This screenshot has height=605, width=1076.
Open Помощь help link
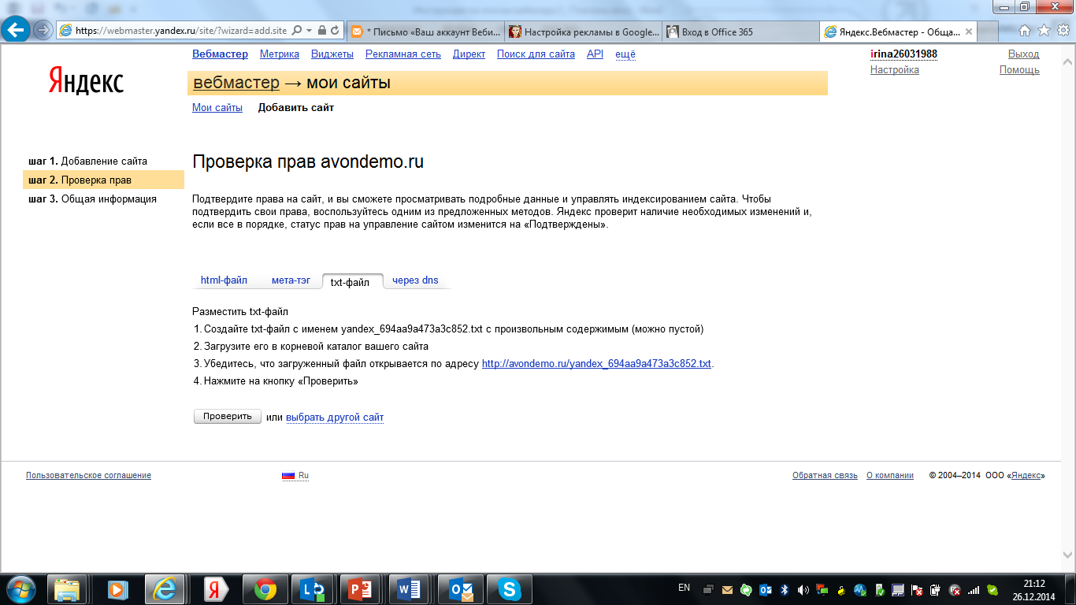tap(1019, 70)
